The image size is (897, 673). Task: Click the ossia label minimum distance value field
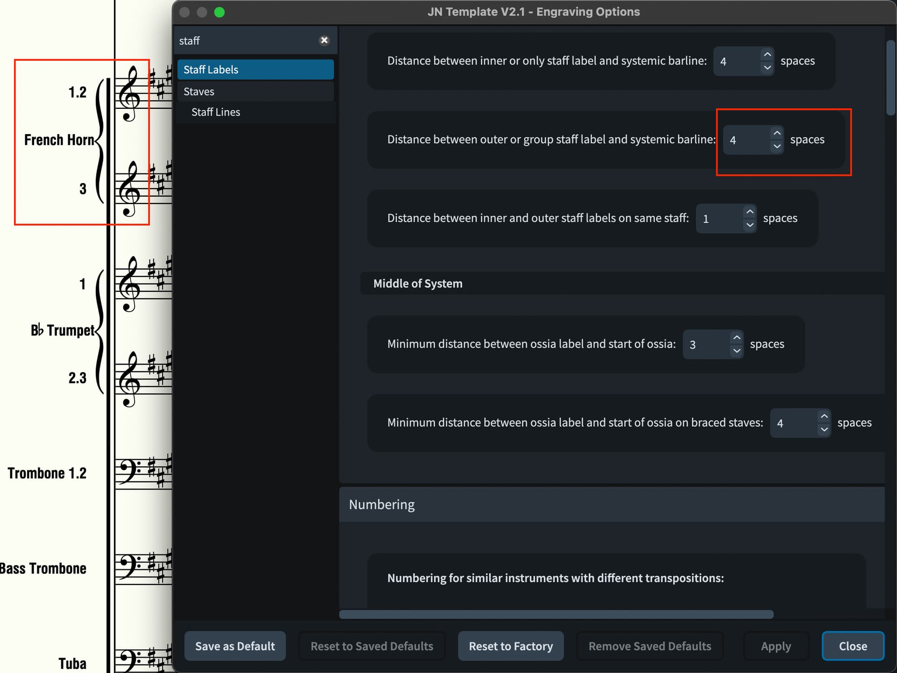coord(706,344)
